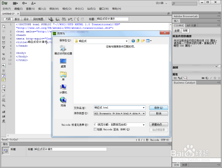Click the title field in Properties panel
Image resolution: width=222 pixels, height=168 pixels.
(x=71, y=149)
